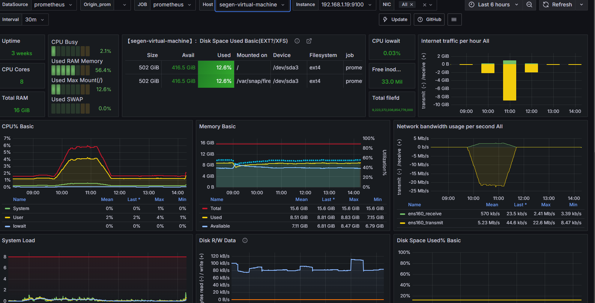Open the GitHub link

(429, 19)
